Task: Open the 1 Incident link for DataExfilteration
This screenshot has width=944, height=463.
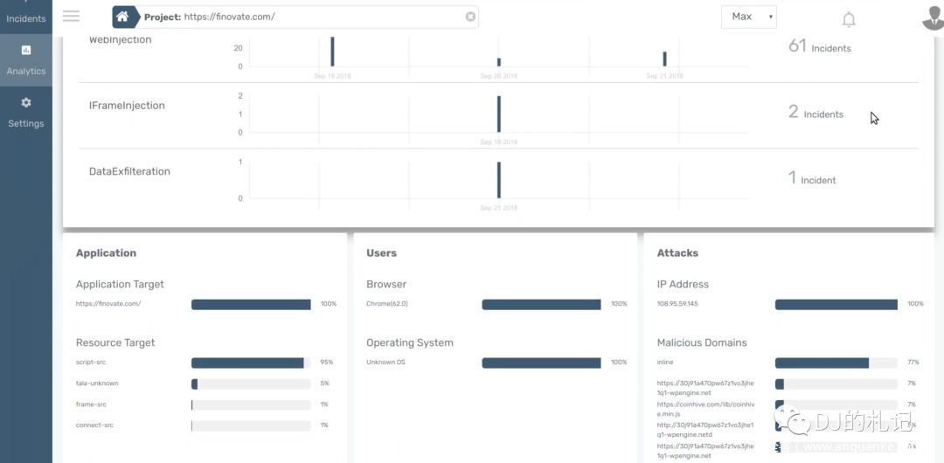Action: (x=812, y=179)
